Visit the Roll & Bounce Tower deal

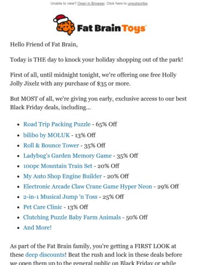pos(51,145)
